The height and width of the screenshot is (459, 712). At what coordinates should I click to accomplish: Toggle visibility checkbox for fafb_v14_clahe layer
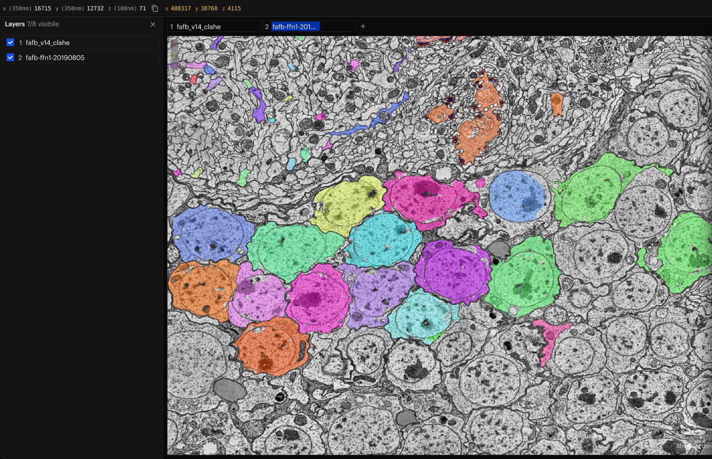point(10,43)
